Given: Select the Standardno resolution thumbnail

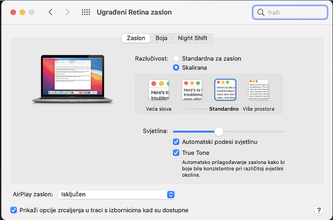Looking at the screenshot, I should tap(225, 90).
